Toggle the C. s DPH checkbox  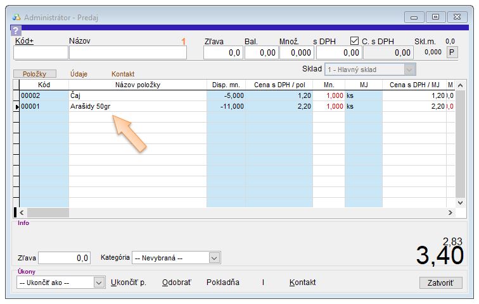coord(355,40)
